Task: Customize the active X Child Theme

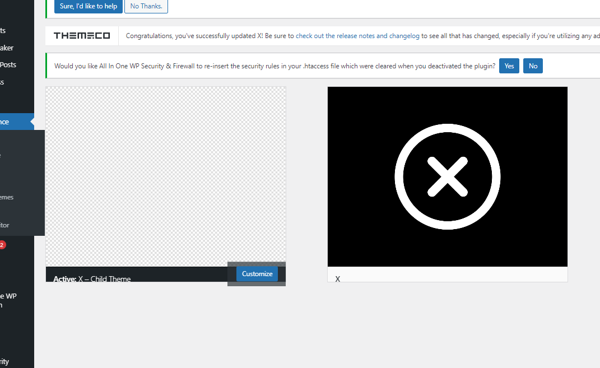Action: [257, 274]
